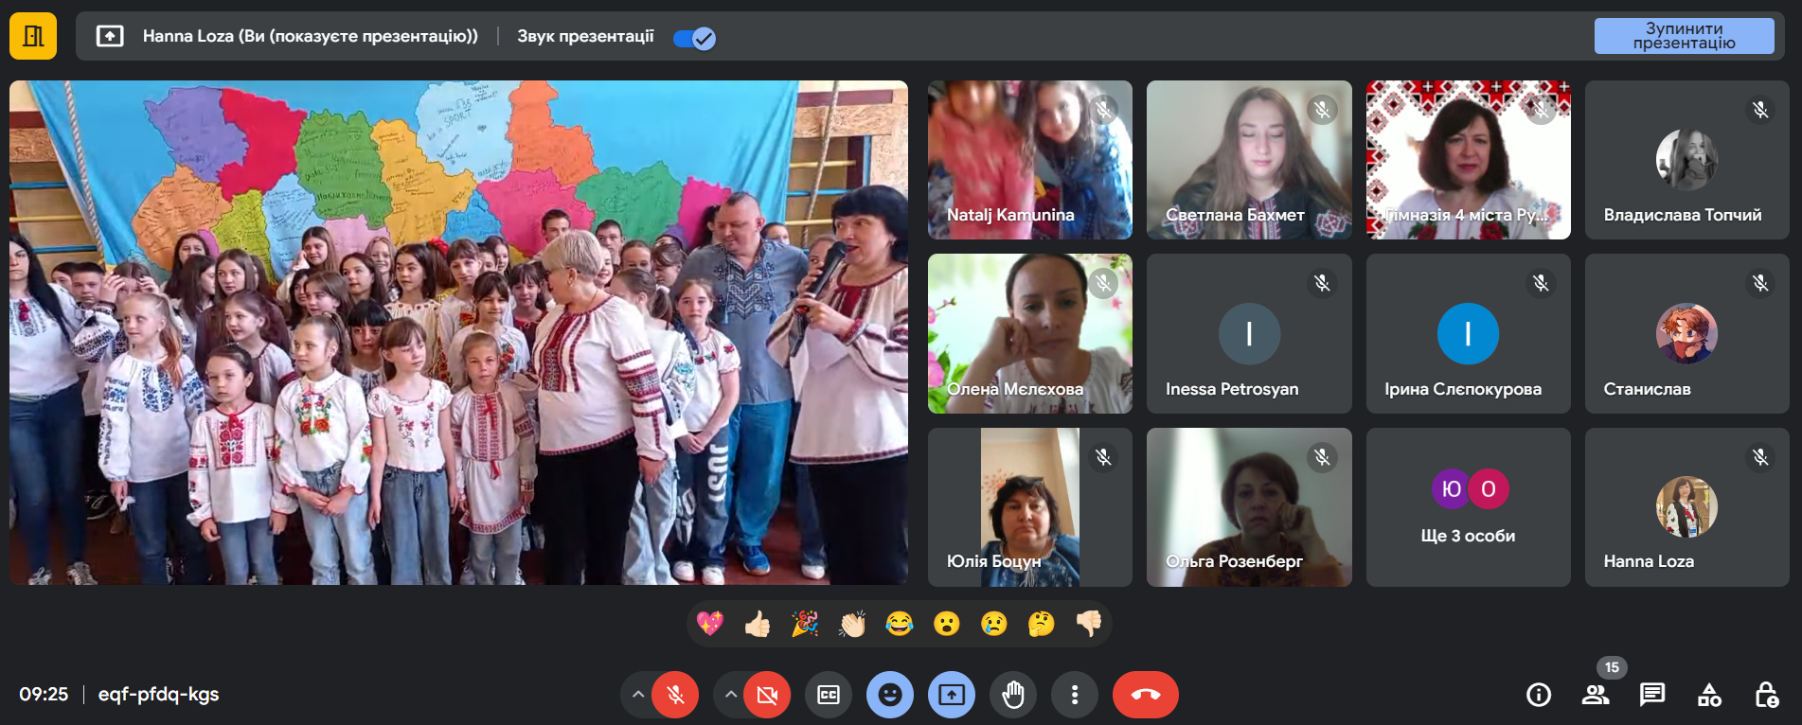Send the party popper reaction

pyautogui.click(x=805, y=624)
